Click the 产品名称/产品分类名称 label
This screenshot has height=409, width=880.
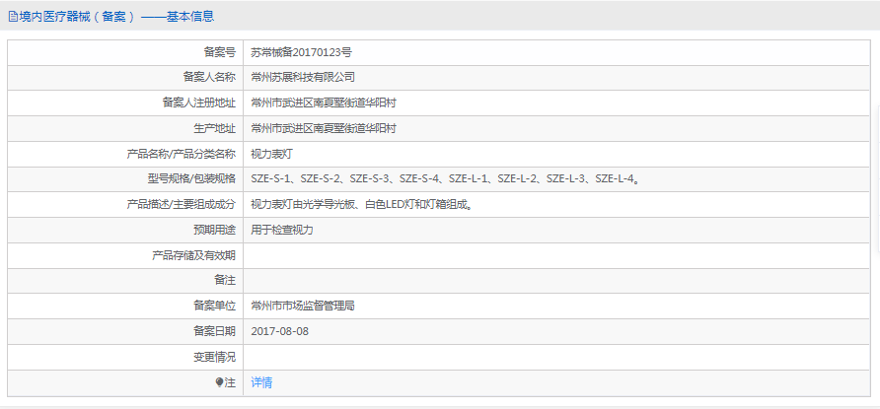tap(182, 154)
